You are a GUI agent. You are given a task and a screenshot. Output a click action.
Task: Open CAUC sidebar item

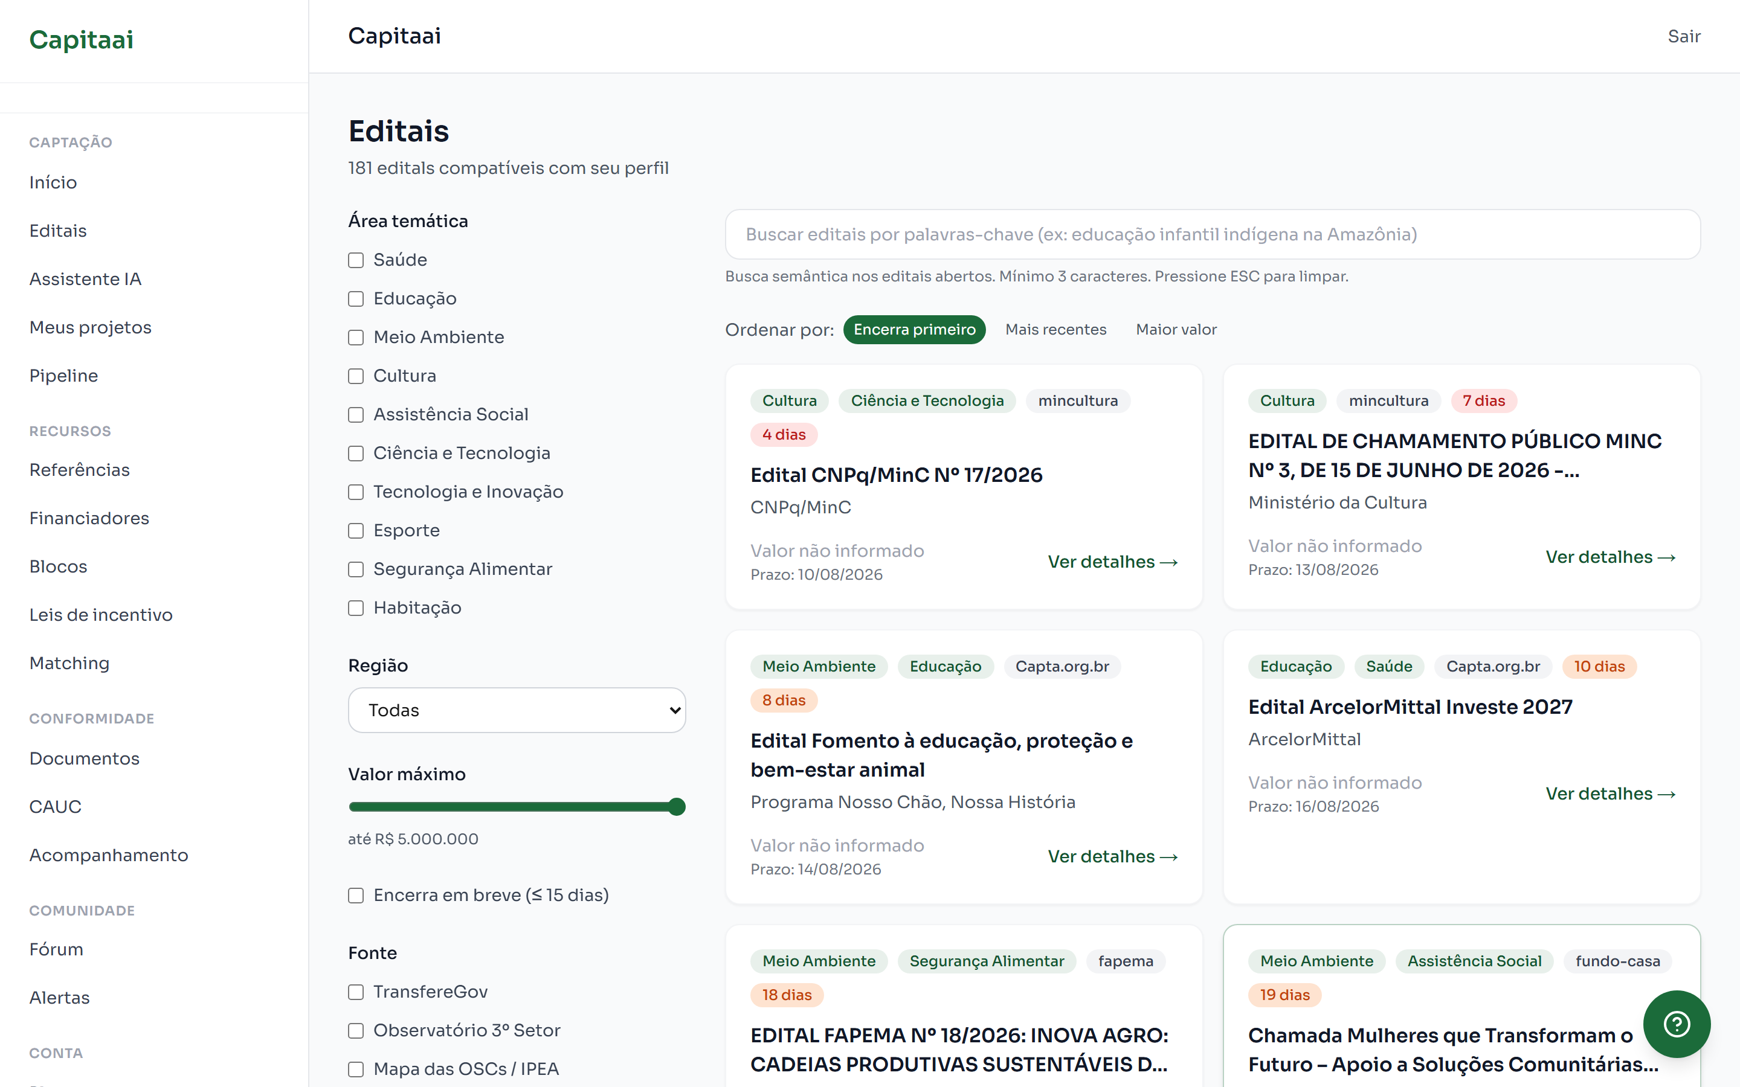click(56, 807)
